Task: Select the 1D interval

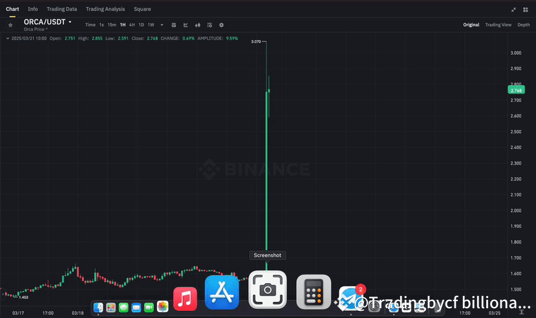Action: 141,25
